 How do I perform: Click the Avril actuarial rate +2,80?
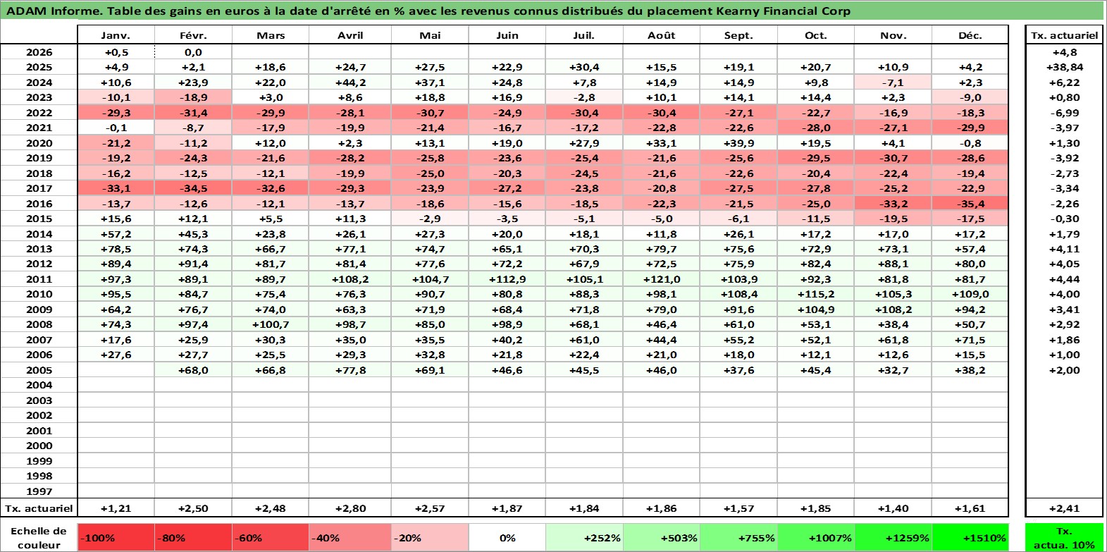click(x=350, y=508)
